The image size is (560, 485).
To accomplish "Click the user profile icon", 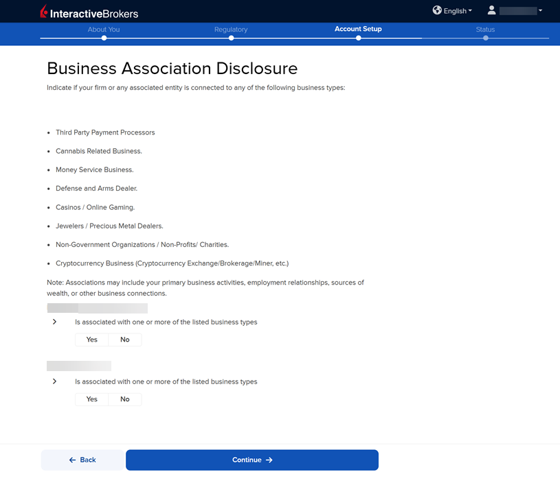I will (491, 10).
